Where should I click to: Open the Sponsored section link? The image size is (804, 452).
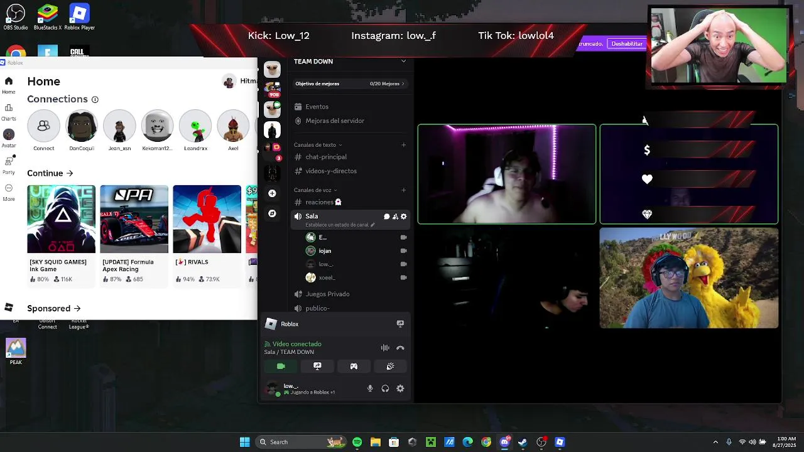pyautogui.click(x=54, y=308)
